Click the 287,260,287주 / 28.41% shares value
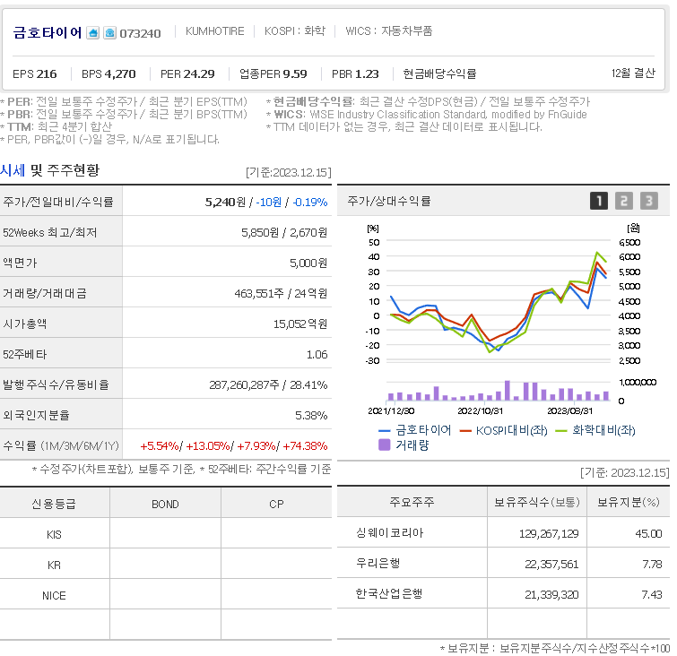677x656 pixels. click(x=268, y=384)
